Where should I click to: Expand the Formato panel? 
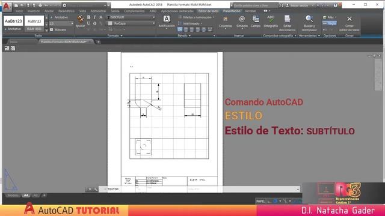(115, 36)
